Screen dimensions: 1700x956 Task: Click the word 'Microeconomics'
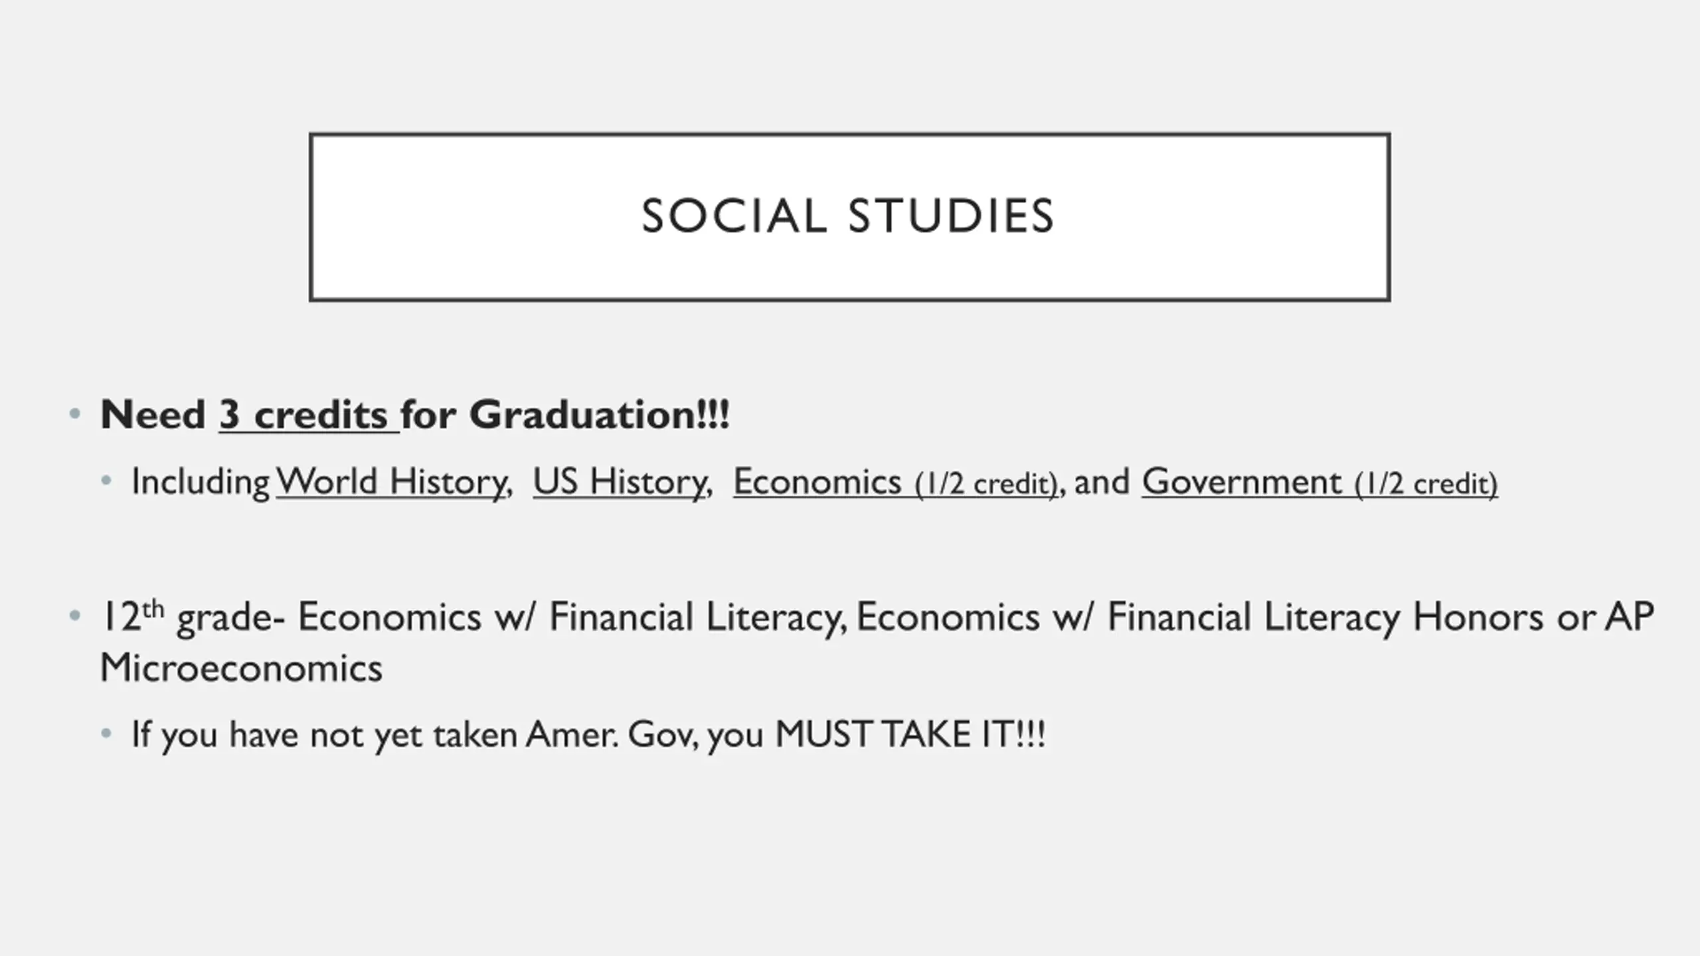(x=241, y=668)
